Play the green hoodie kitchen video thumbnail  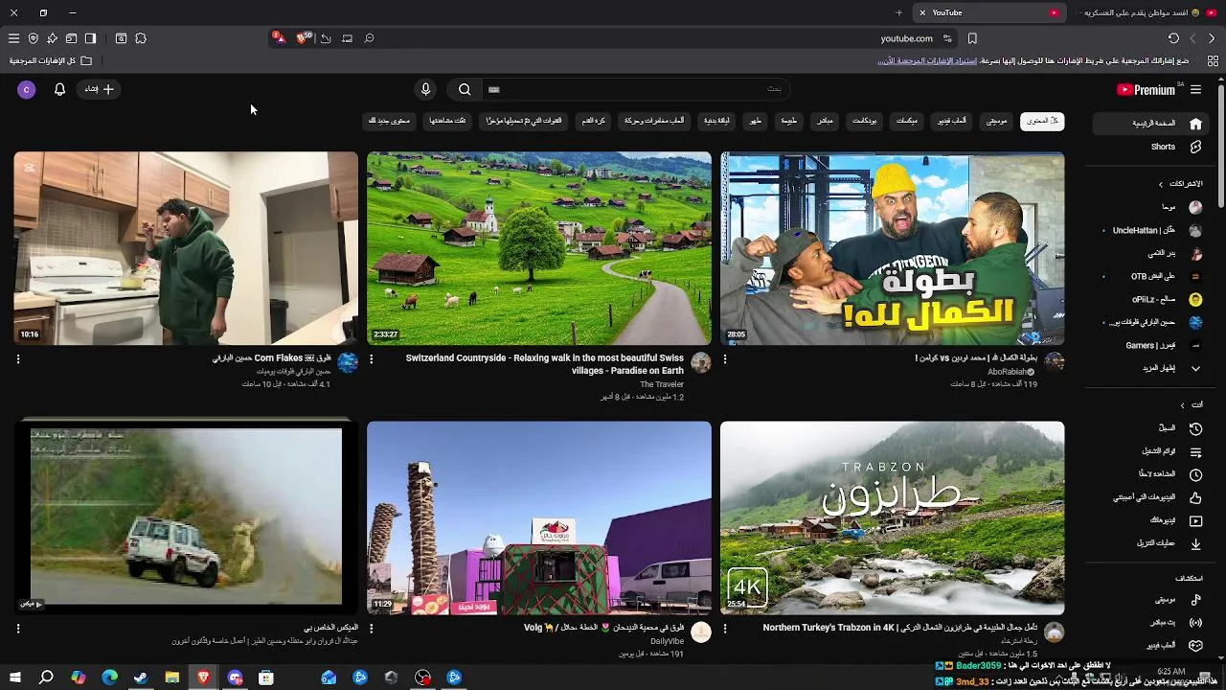(x=186, y=248)
